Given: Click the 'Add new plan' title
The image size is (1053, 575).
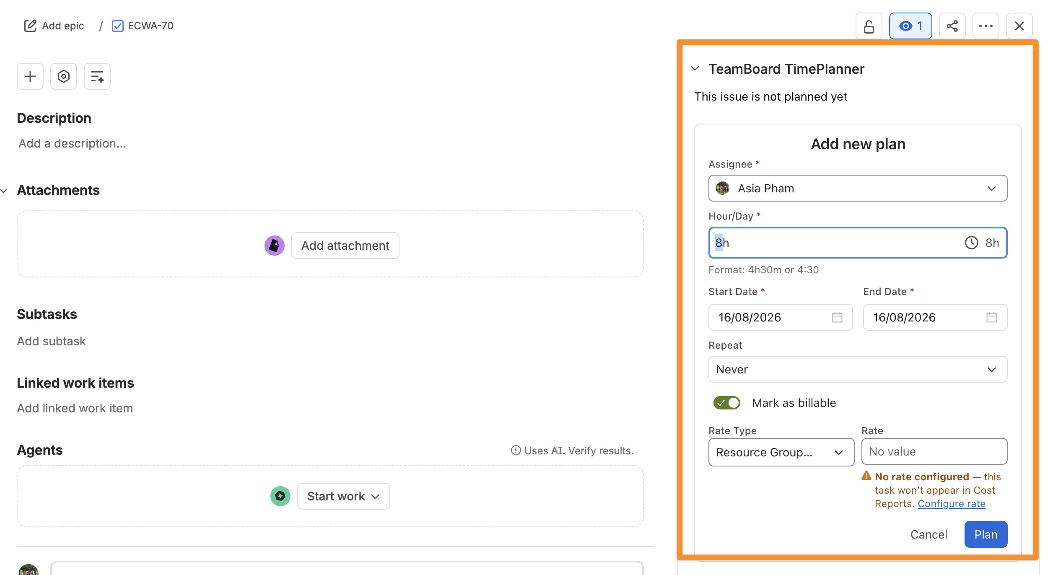Looking at the screenshot, I should point(858,144).
